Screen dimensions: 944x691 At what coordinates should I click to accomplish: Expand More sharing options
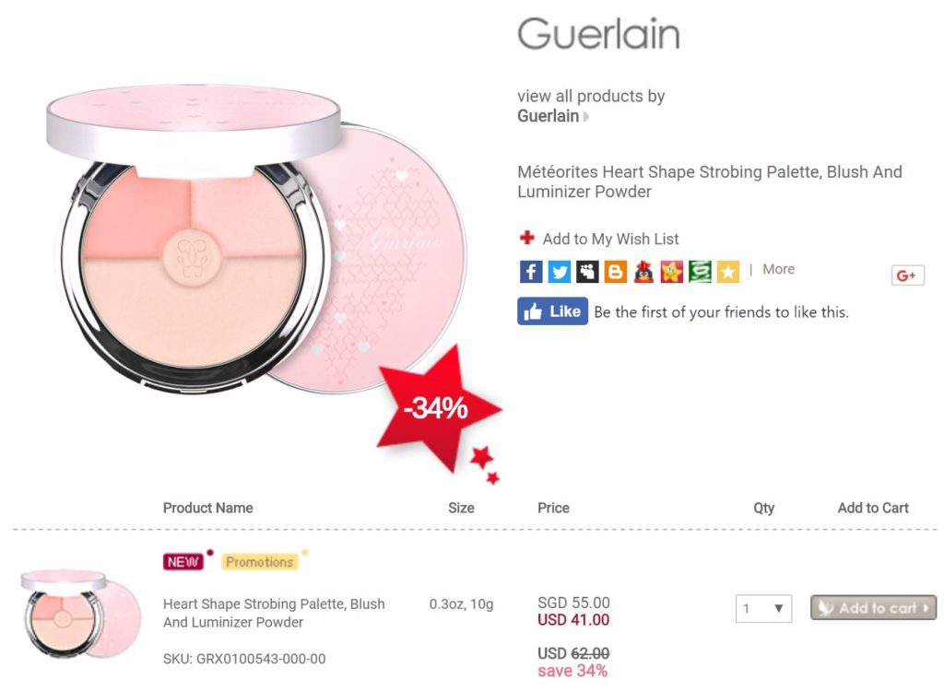tap(778, 269)
